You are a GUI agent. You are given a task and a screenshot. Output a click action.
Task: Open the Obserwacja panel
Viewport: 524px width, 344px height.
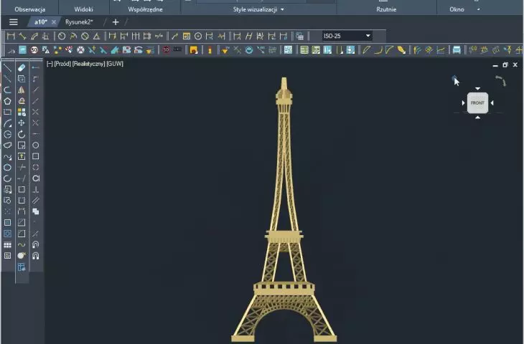(29, 9)
